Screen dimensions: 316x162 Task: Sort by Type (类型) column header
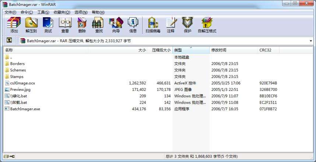click(x=191, y=50)
